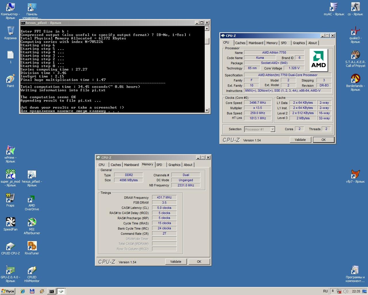
Task: Click the Core Speed value 3496.7 MHz
Action: pos(258,103)
